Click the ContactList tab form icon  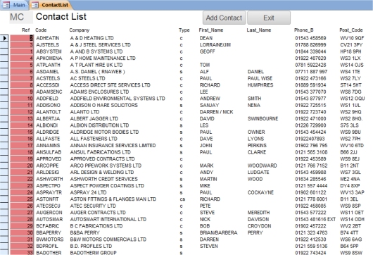(35, 5)
